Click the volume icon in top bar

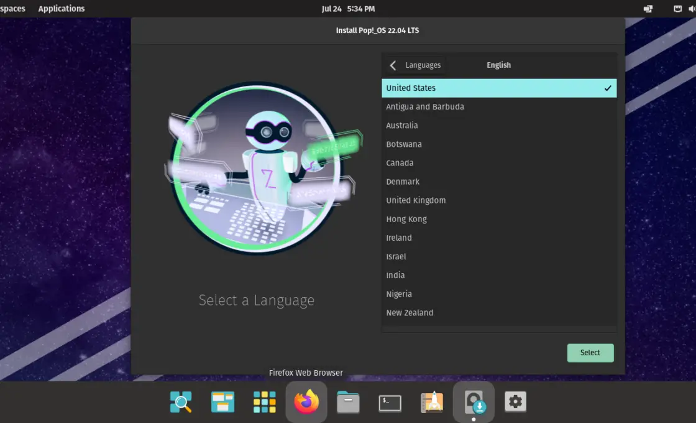pos(692,9)
